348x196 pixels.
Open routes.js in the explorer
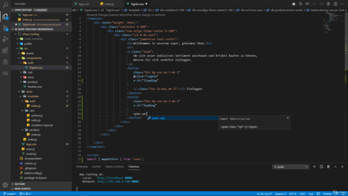click(x=31, y=154)
